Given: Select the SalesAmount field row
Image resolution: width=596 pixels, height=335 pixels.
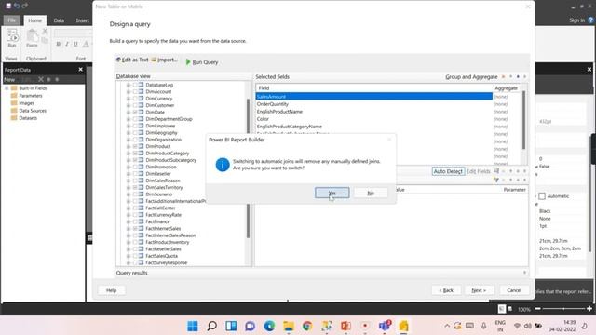Looking at the screenshot, I should [x=374, y=97].
